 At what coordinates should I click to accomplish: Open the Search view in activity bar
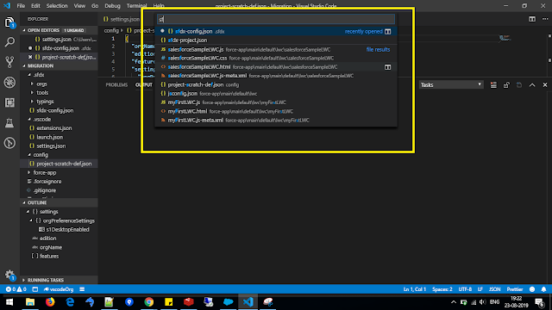tap(9, 42)
